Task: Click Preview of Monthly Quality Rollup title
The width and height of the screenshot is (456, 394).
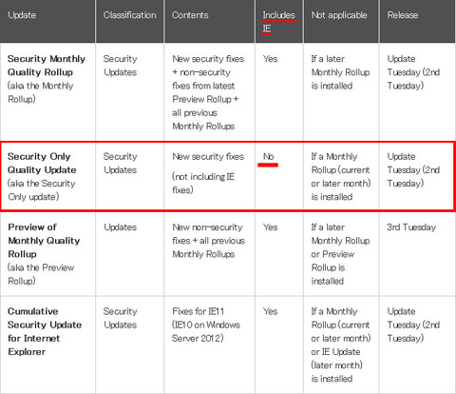Action: click(x=44, y=241)
